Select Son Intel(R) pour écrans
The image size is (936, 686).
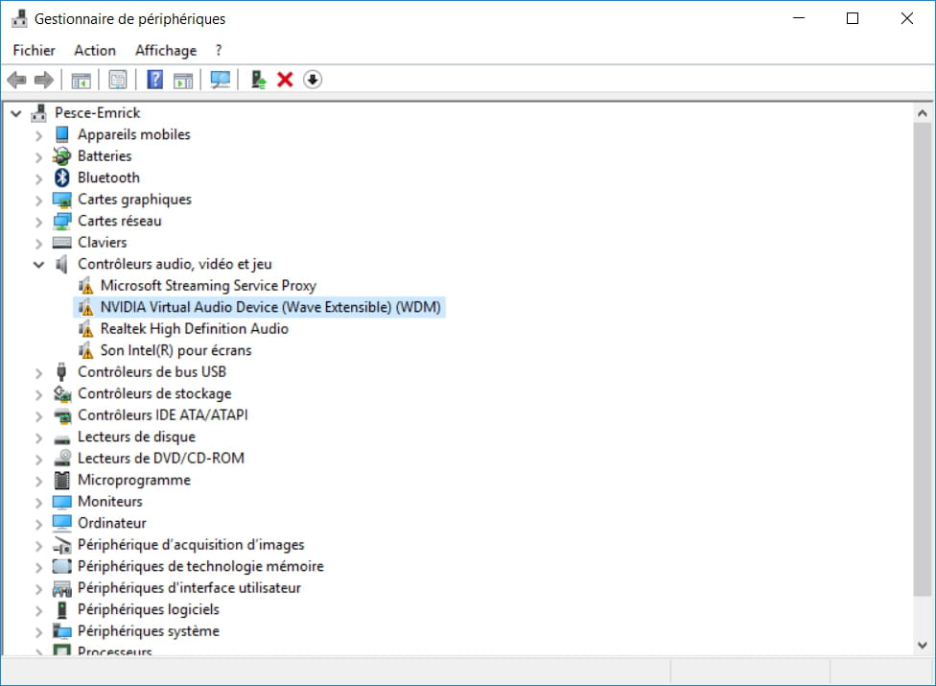point(176,350)
